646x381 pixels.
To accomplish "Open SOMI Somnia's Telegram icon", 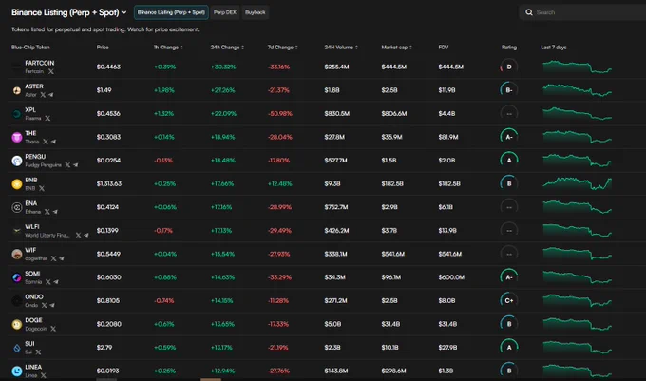I will click(x=56, y=282).
